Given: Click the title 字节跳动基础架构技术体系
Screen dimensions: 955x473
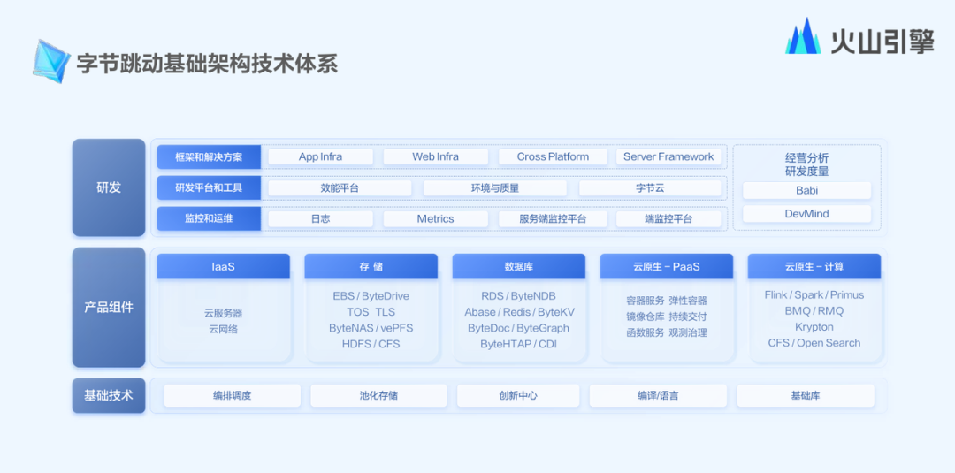Looking at the screenshot, I should 207,64.
